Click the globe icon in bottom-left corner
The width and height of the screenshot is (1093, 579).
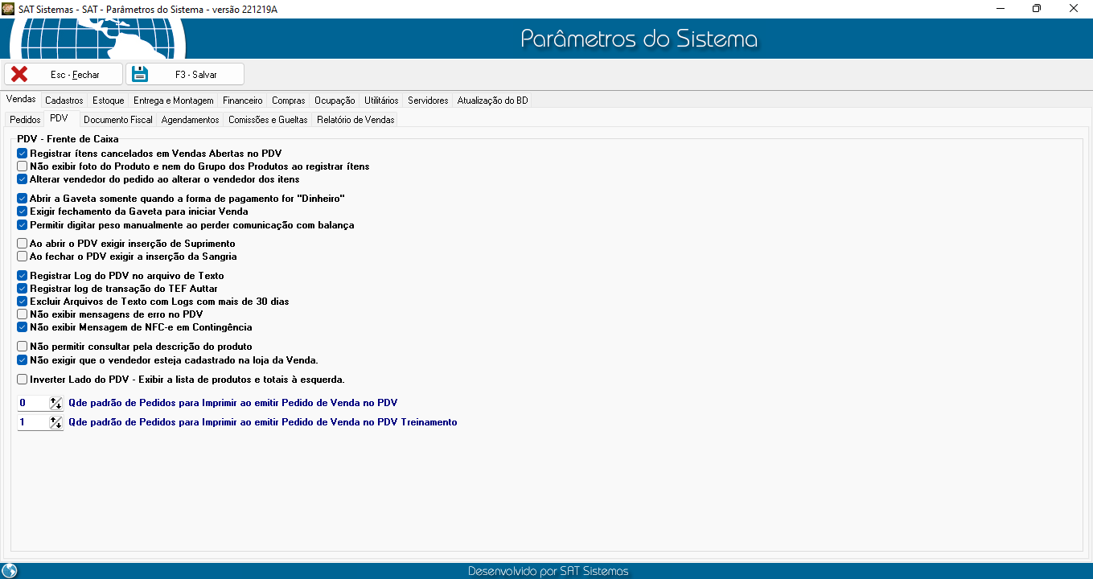click(10, 571)
